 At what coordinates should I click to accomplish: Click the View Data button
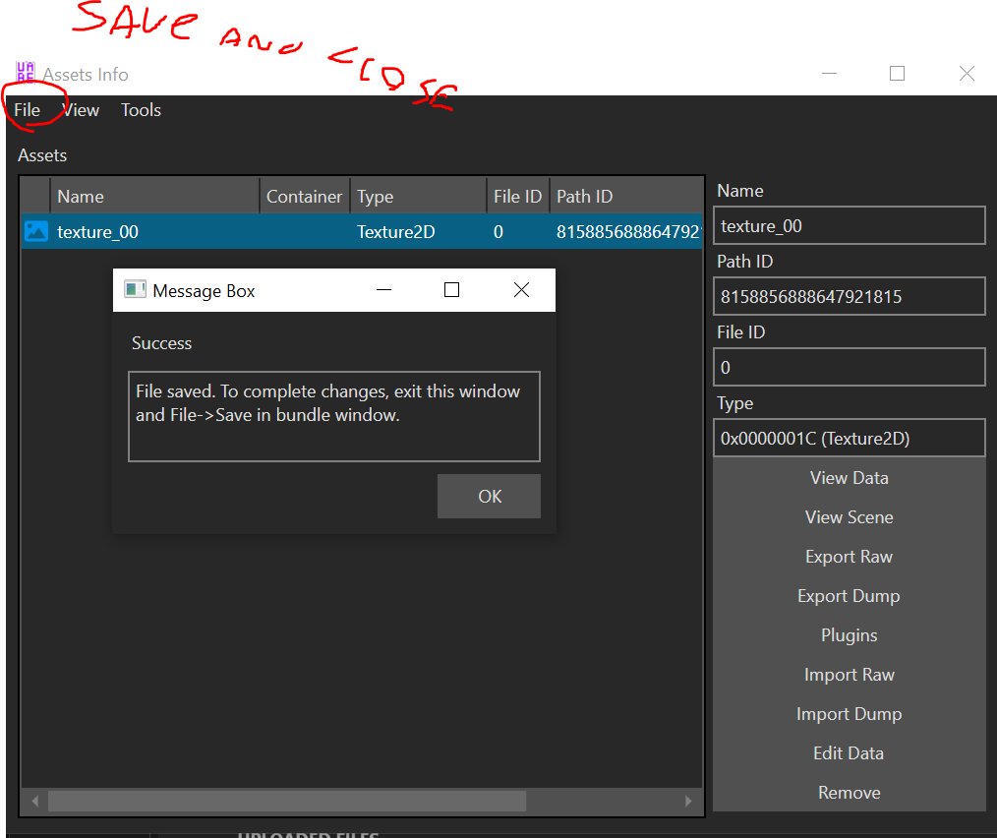click(849, 478)
